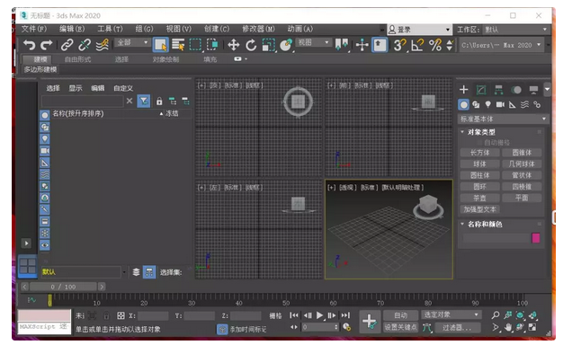The height and width of the screenshot is (354, 572).
Task: Open the 文件(F) menu
Action: pyautogui.click(x=34, y=29)
